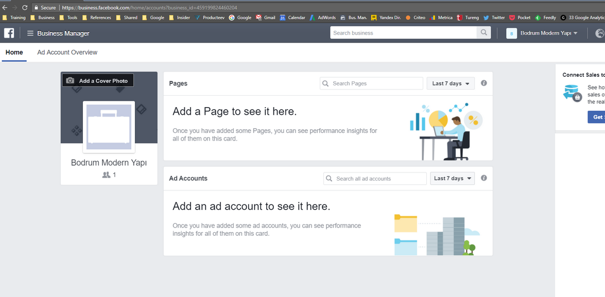Expand Ad Accounts Last 7 days dropdown
This screenshot has width=605, height=297.
[452, 179]
